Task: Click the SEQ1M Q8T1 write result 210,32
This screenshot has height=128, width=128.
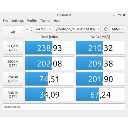Action: pos(101,48)
